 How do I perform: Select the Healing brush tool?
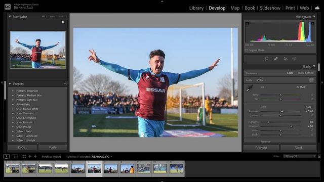[x=276, y=59]
